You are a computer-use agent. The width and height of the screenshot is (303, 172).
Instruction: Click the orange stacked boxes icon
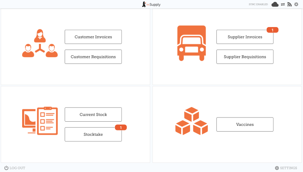click(191, 121)
